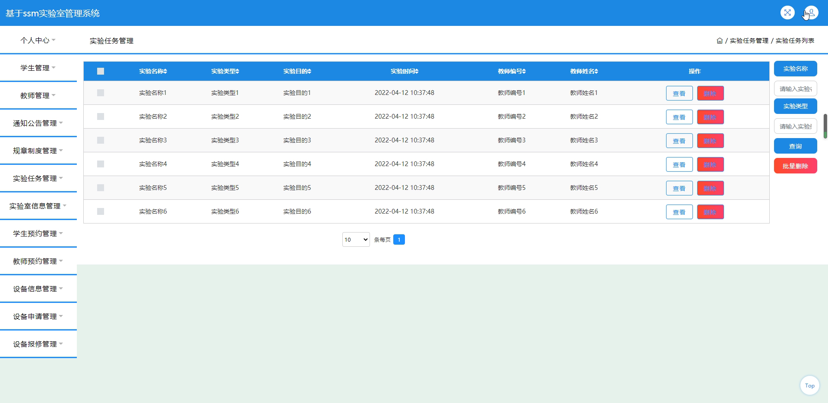Check the row checkbox for 实验名称5
The height and width of the screenshot is (403, 828).
click(101, 188)
